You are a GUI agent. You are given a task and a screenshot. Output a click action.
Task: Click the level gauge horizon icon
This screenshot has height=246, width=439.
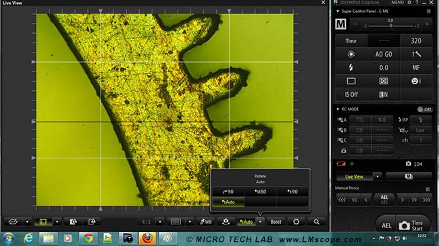click(x=226, y=222)
